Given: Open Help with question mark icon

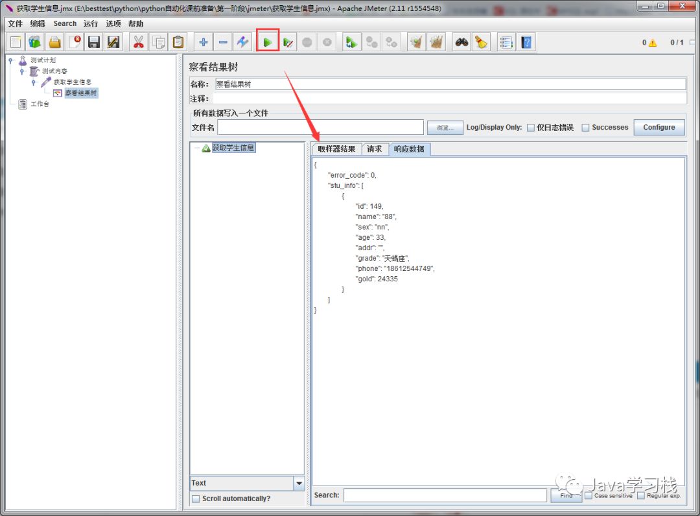Looking at the screenshot, I should coord(526,42).
